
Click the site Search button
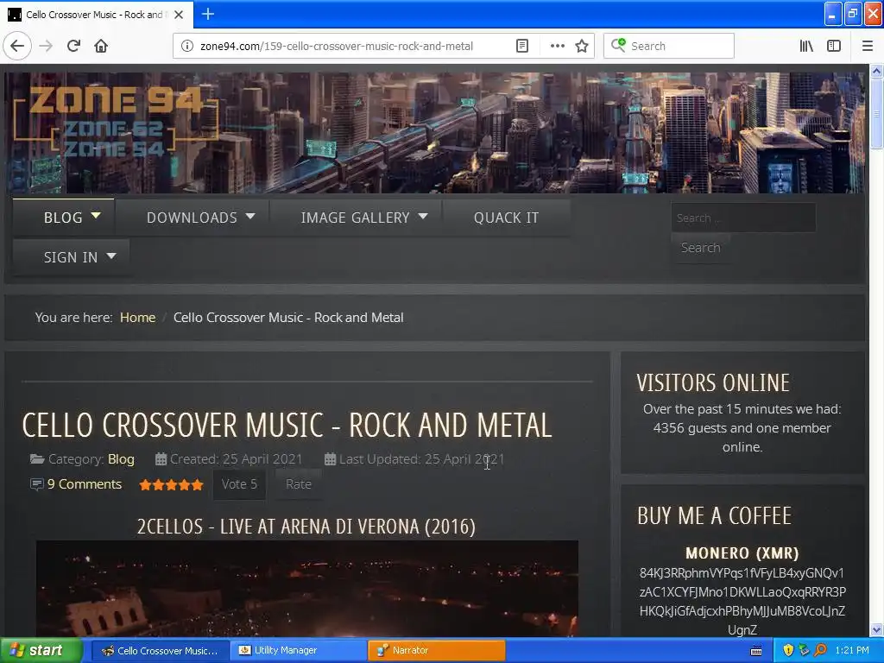pos(700,248)
